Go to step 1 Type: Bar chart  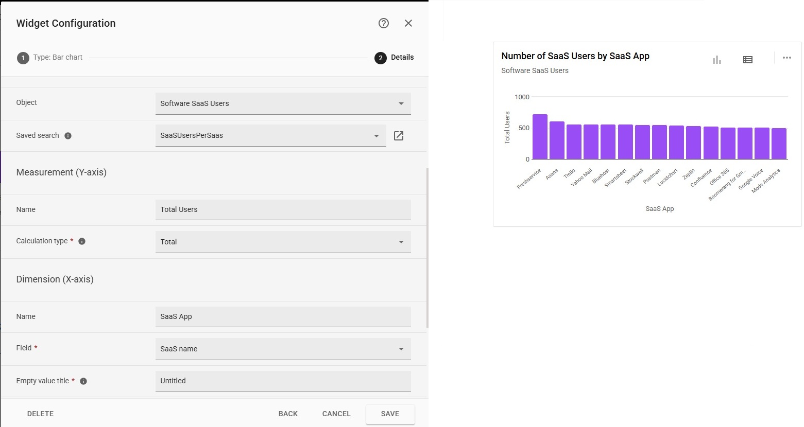point(50,58)
